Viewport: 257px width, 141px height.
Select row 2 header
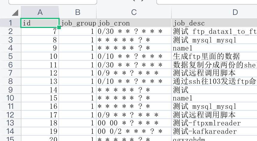pos(10,31)
